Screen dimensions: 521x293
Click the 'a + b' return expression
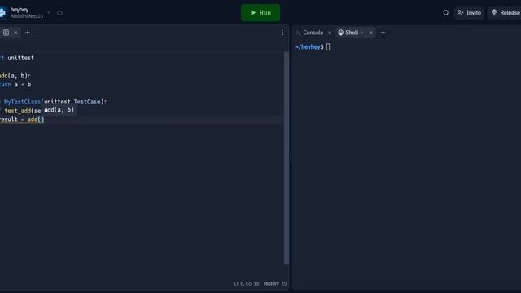[x=23, y=85]
